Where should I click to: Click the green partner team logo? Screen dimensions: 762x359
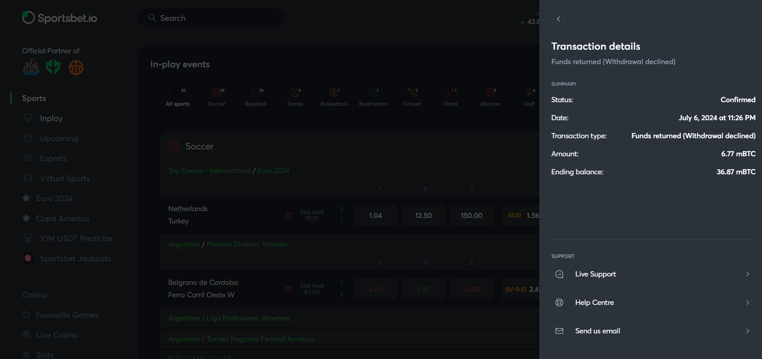[x=53, y=67]
